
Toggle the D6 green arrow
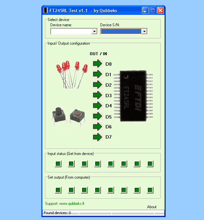point(98,126)
